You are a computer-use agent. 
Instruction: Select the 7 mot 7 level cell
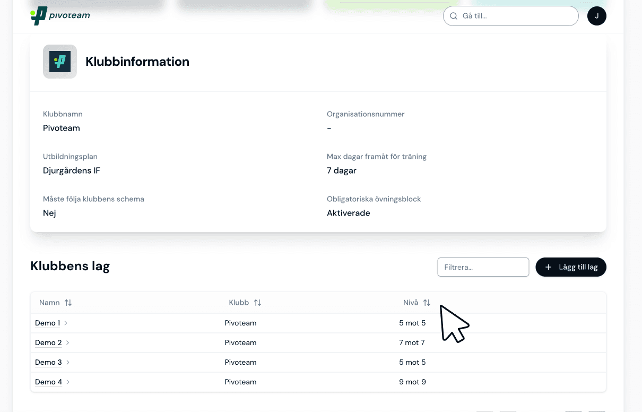[412, 342]
